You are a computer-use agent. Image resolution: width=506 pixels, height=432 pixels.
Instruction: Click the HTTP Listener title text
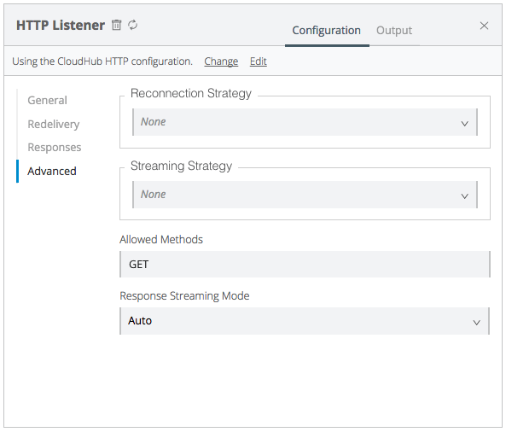[61, 25]
